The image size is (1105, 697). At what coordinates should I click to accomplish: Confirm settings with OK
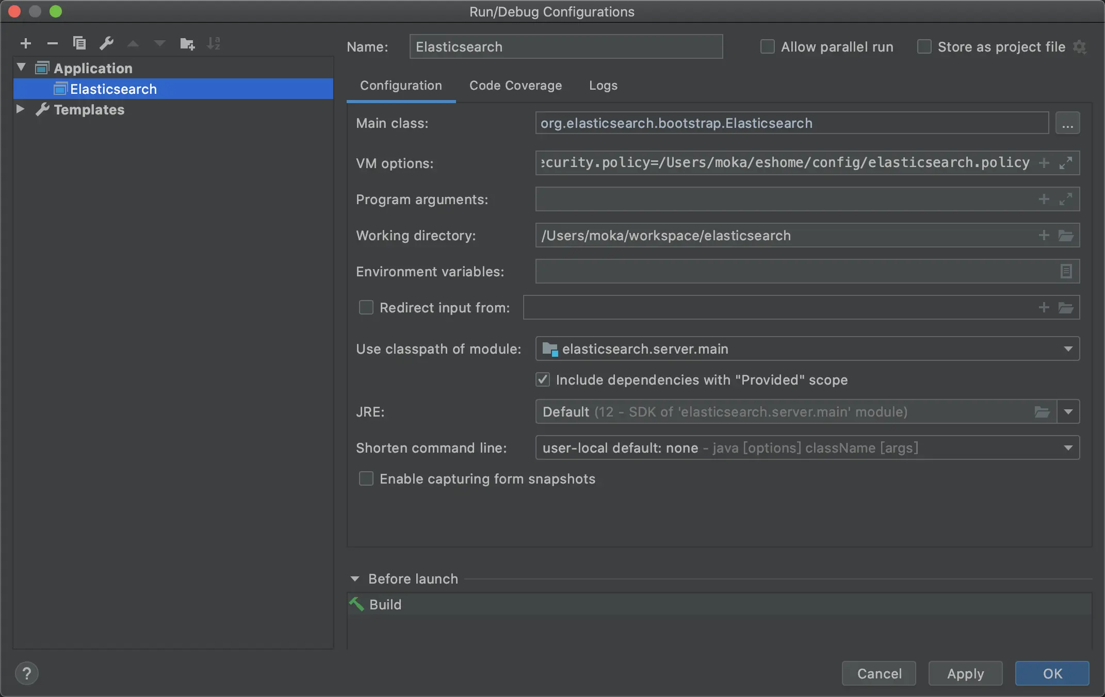pyautogui.click(x=1051, y=673)
